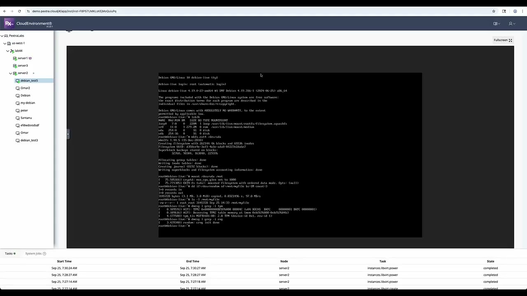This screenshot has height=296, width=527.
Task: Click the server3 node icon
Action: 15,66
